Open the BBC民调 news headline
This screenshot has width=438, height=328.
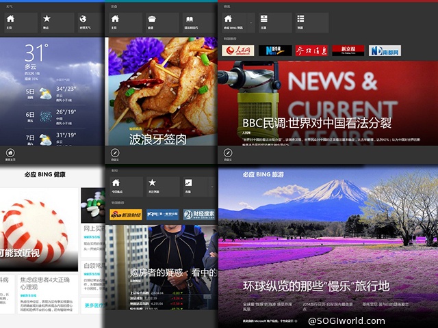click(x=317, y=123)
